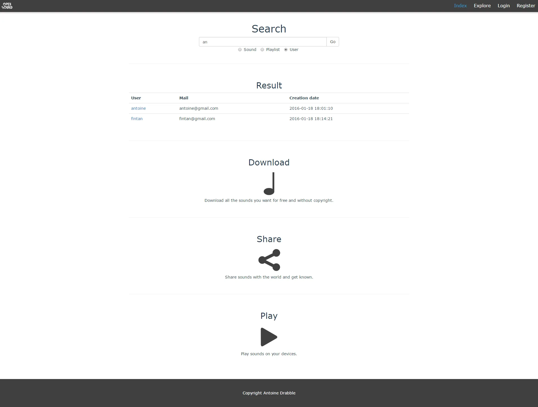Open the antoine user profile link
The height and width of the screenshot is (407, 538).
click(138, 108)
